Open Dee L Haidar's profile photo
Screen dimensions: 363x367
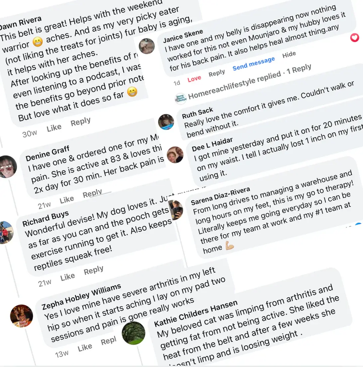tap(175, 155)
